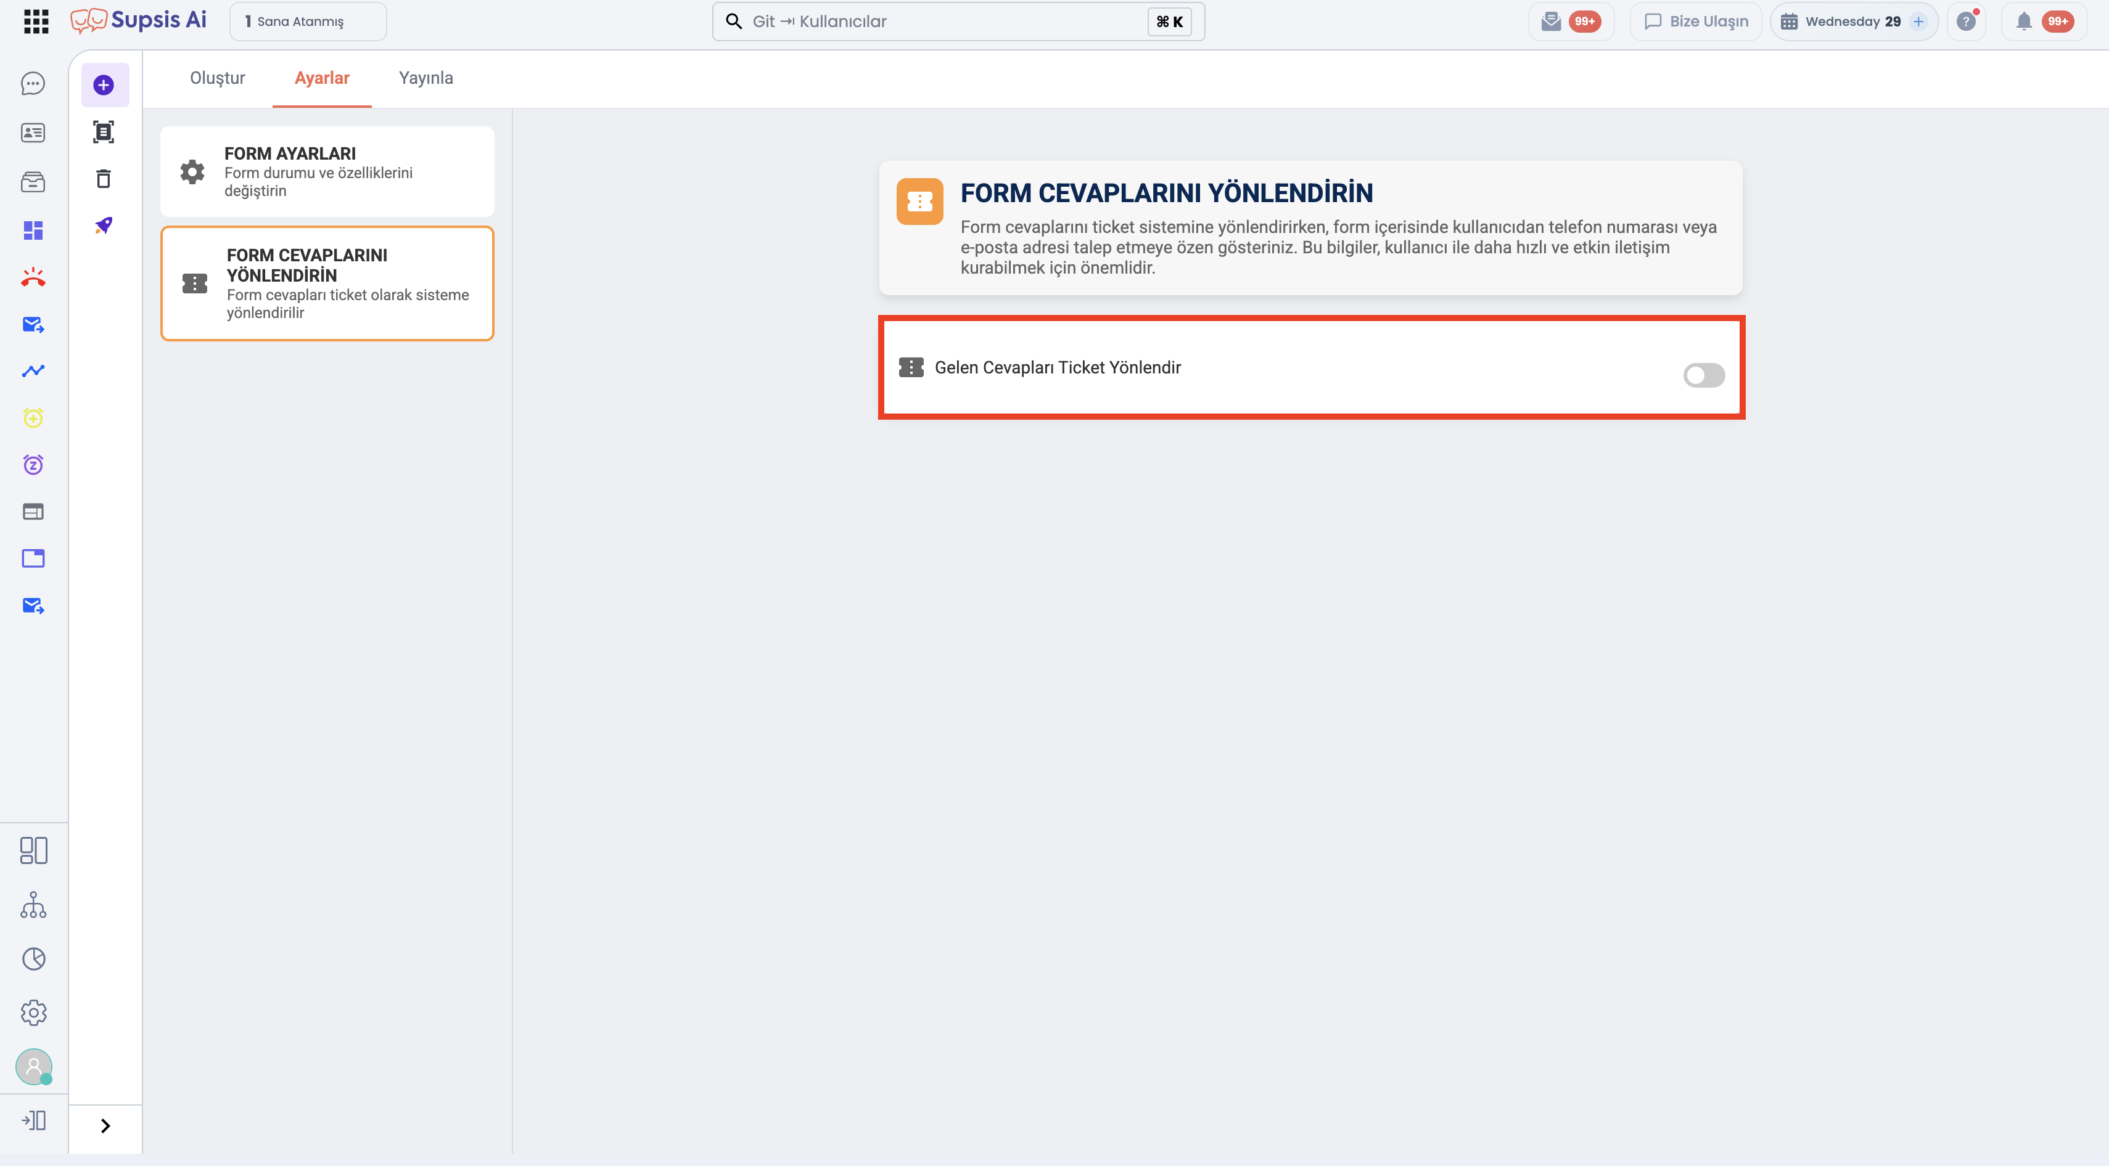Open the notifications bell icon
This screenshot has width=2109, height=1166.
(x=2024, y=22)
